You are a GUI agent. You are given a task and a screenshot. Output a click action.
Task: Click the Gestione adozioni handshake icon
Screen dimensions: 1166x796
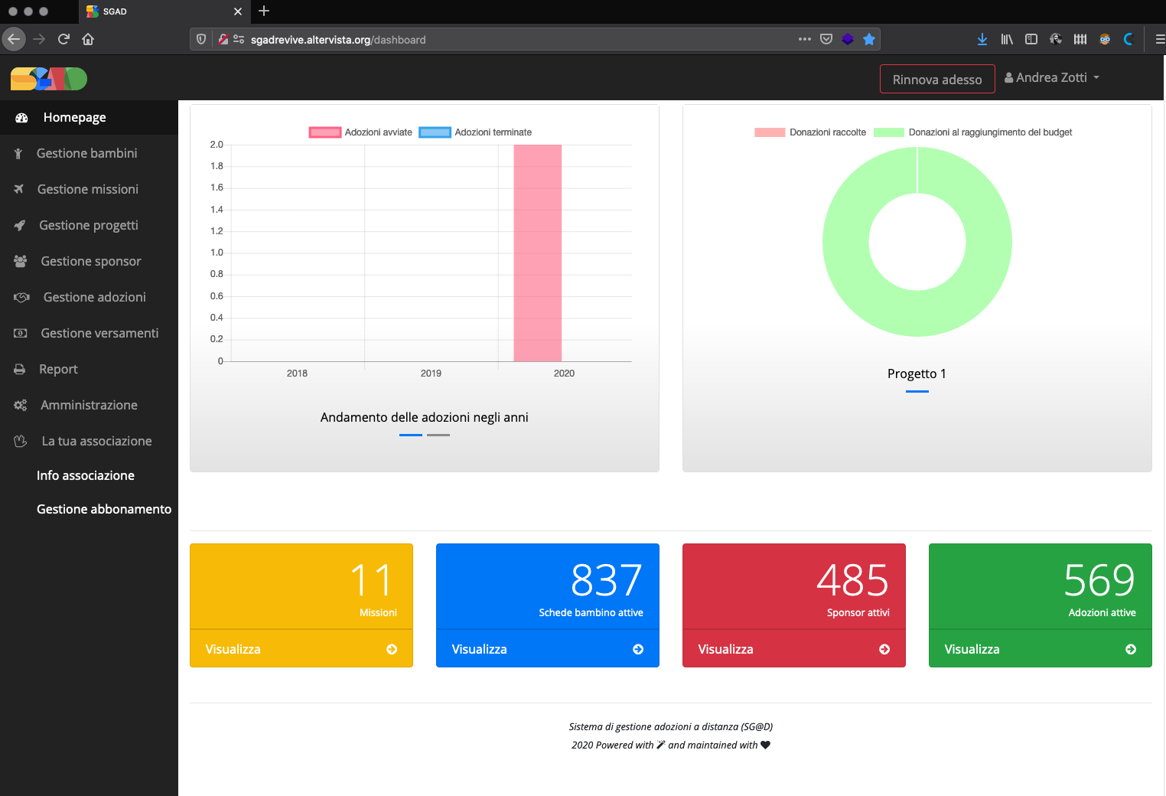coord(21,297)
